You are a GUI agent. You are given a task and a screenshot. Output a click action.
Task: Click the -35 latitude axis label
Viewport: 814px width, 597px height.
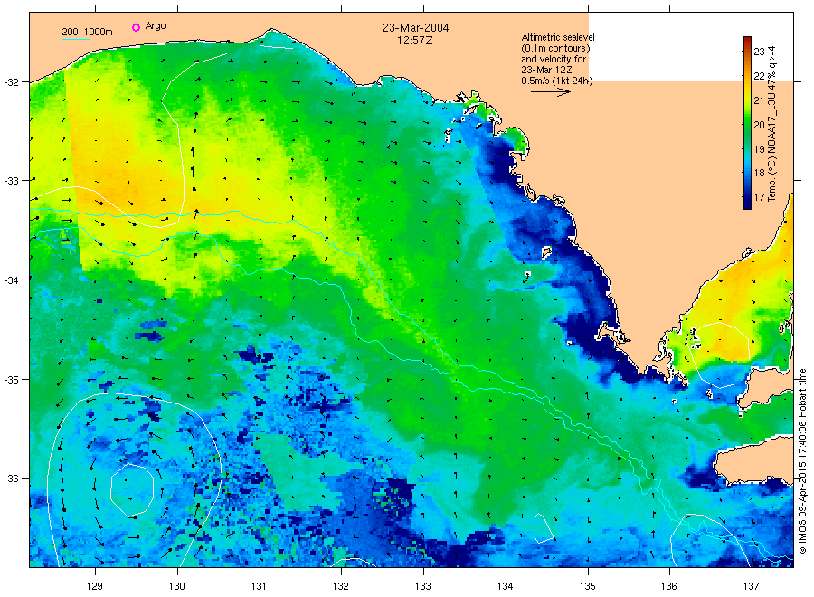10,380
